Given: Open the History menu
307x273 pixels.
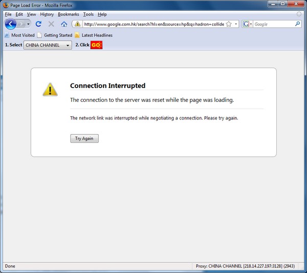Looking at the screenshot, I should tap(47, 14).
